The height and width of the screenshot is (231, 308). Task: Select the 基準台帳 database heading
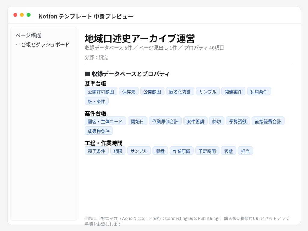pyautogui.click(x=95, y=84)
